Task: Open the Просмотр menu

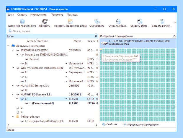Action: click(57, 15)
